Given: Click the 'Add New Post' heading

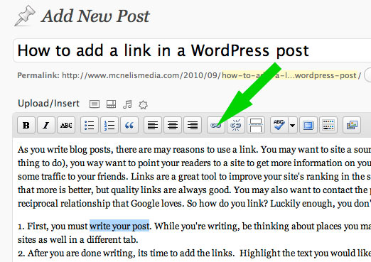Looking at the screenshot, I should 95,16.
